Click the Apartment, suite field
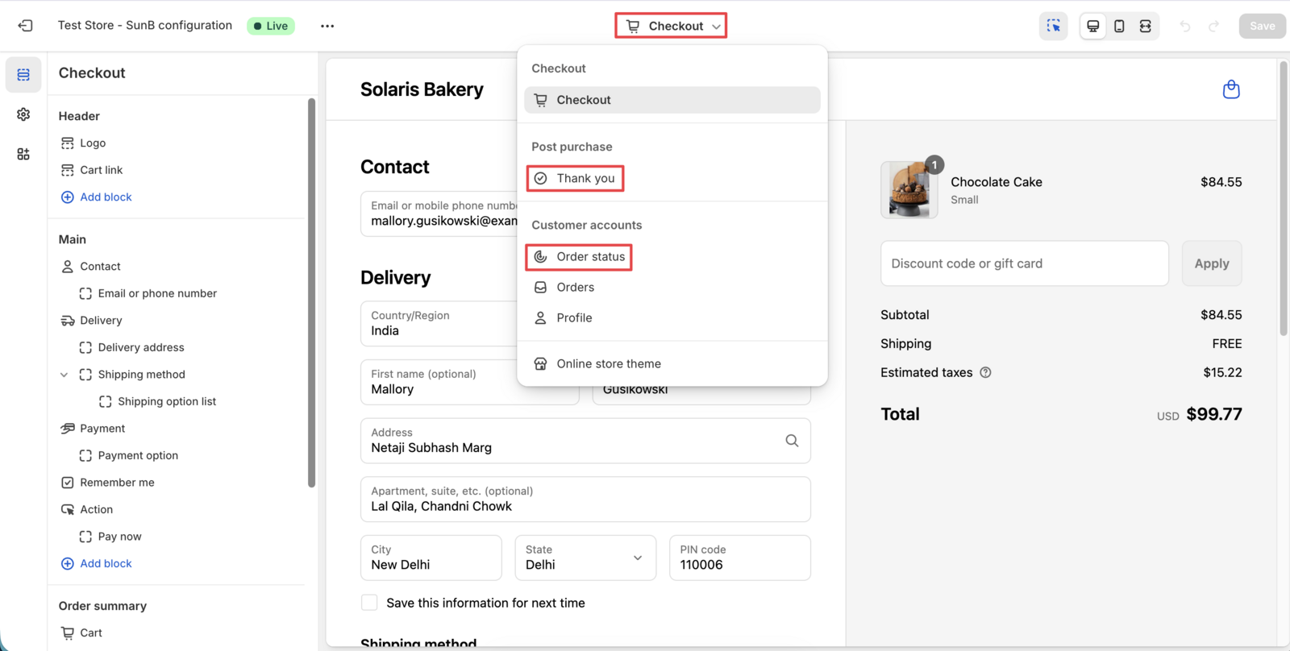 point(585,500)
